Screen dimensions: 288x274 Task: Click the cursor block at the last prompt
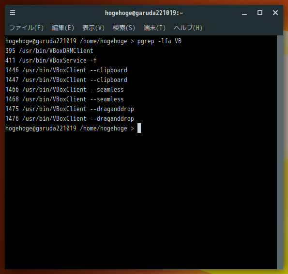(139, 128)
